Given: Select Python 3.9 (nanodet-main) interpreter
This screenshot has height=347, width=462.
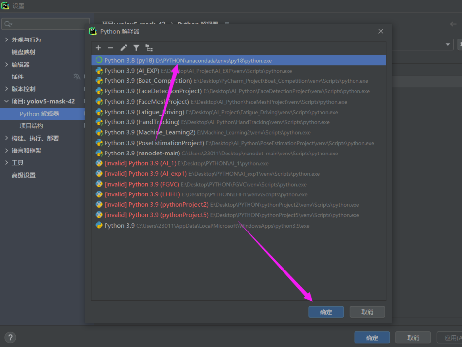Looking at the screenshot, I should tap(238, 153).
